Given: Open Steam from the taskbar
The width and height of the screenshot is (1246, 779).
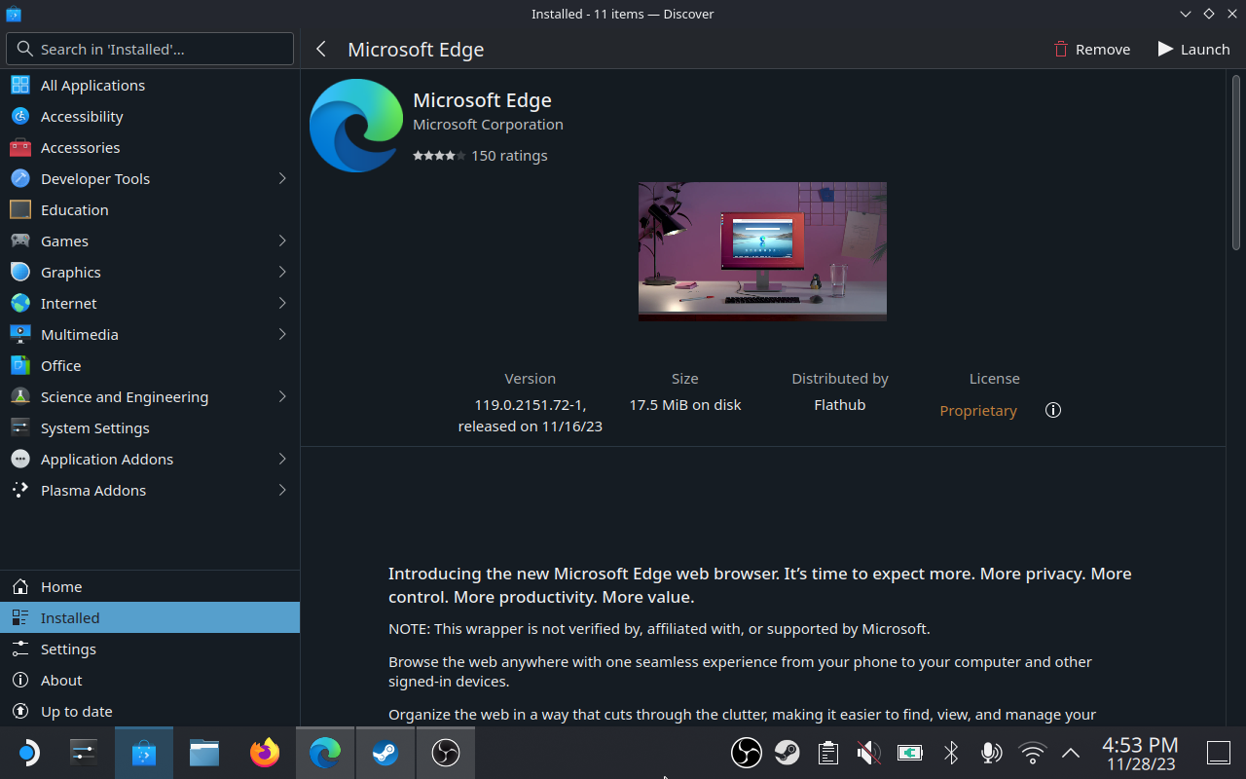Looking at the screenshot, I should [385, 753].
